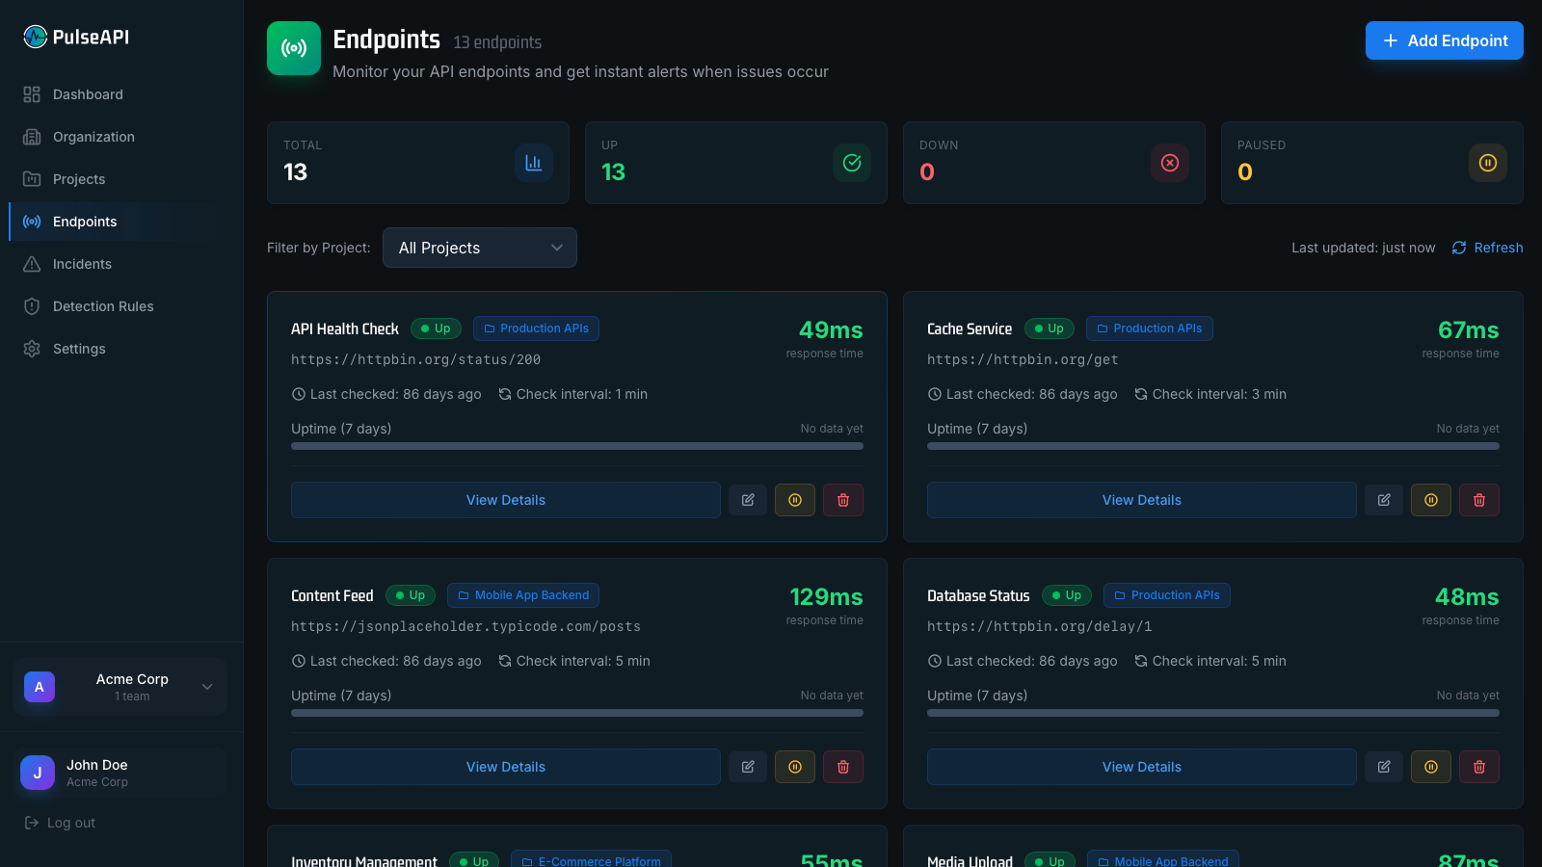The image size is (1542, 867).
Task: Pause the Database Status endpoint
Action: [x=1431, y=767]
